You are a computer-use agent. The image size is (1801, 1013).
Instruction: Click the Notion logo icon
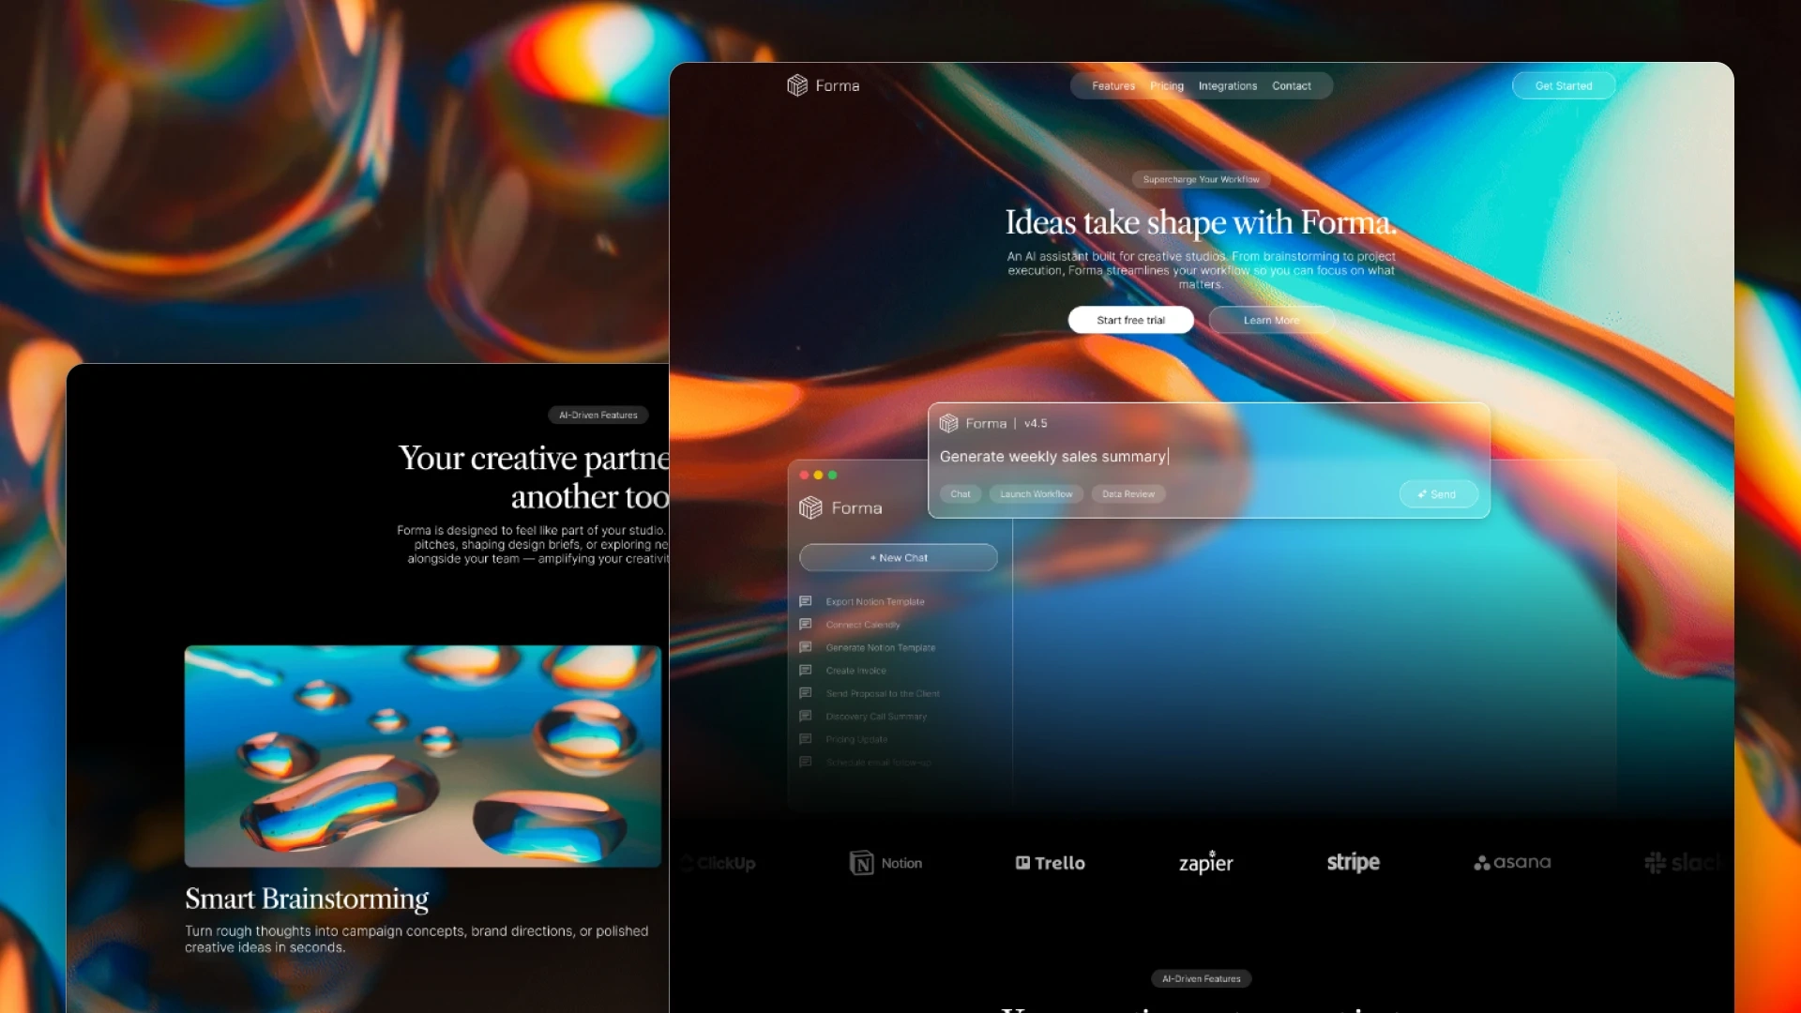click(861, 863)
